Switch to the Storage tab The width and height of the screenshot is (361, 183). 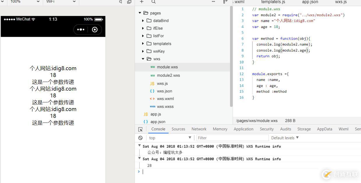coord(304,129)
